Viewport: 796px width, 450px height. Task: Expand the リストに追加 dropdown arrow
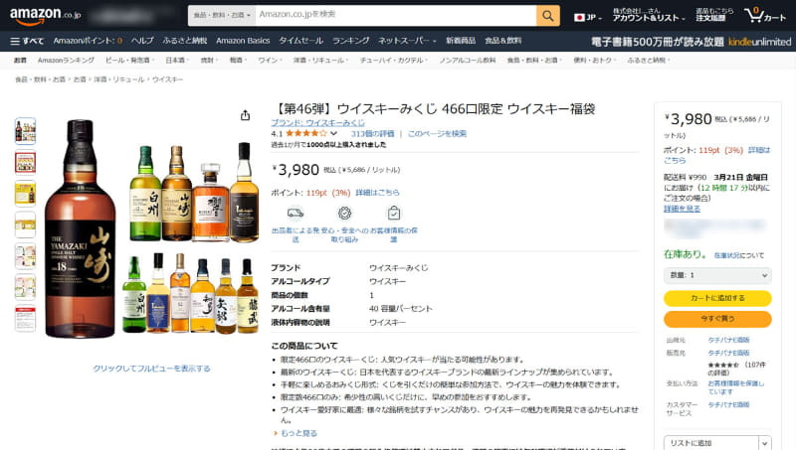pyautogui.click(x=765, y=443)
